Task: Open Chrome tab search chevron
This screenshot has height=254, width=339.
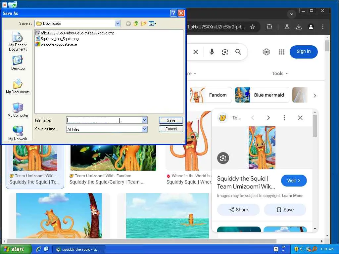Action: coord(291,14)
